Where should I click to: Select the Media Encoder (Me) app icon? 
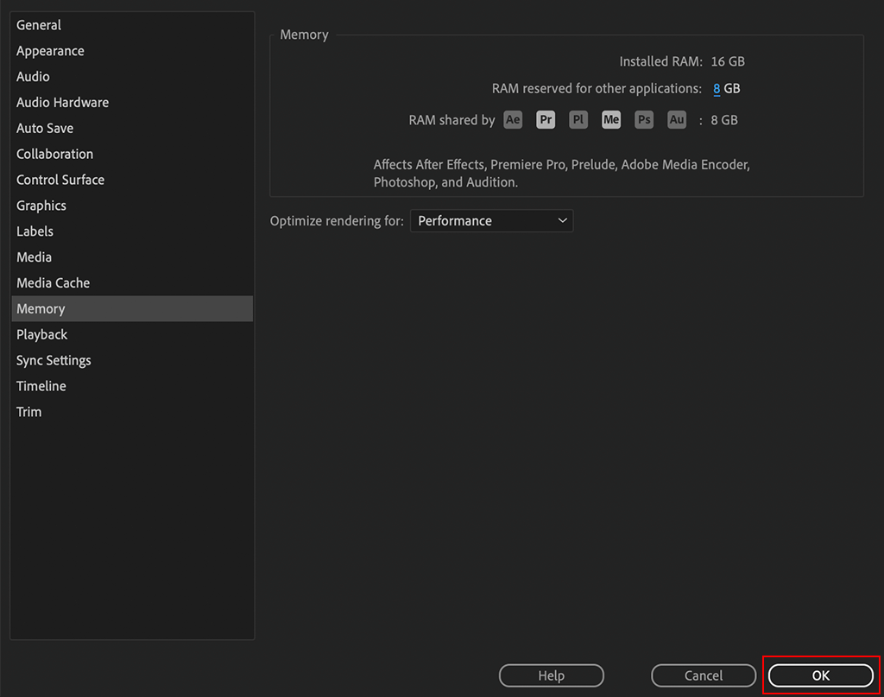point(611,119)
